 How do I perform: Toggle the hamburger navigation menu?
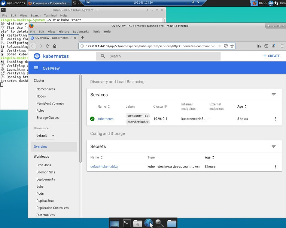pos(36,68)
